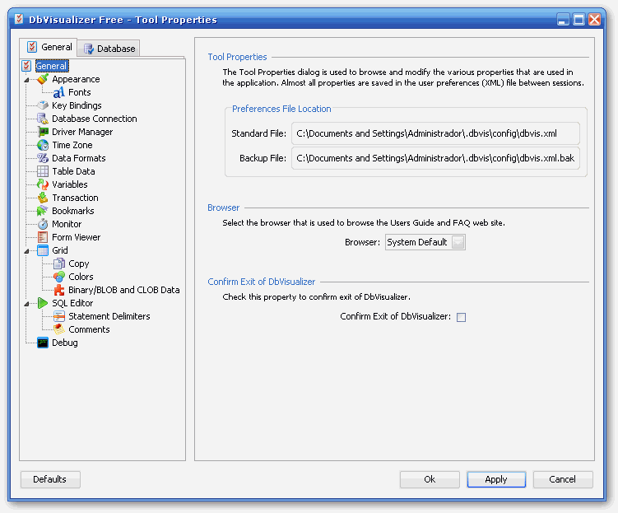Click the Standard File path field
618x513 pixels.
click(435, 133)
